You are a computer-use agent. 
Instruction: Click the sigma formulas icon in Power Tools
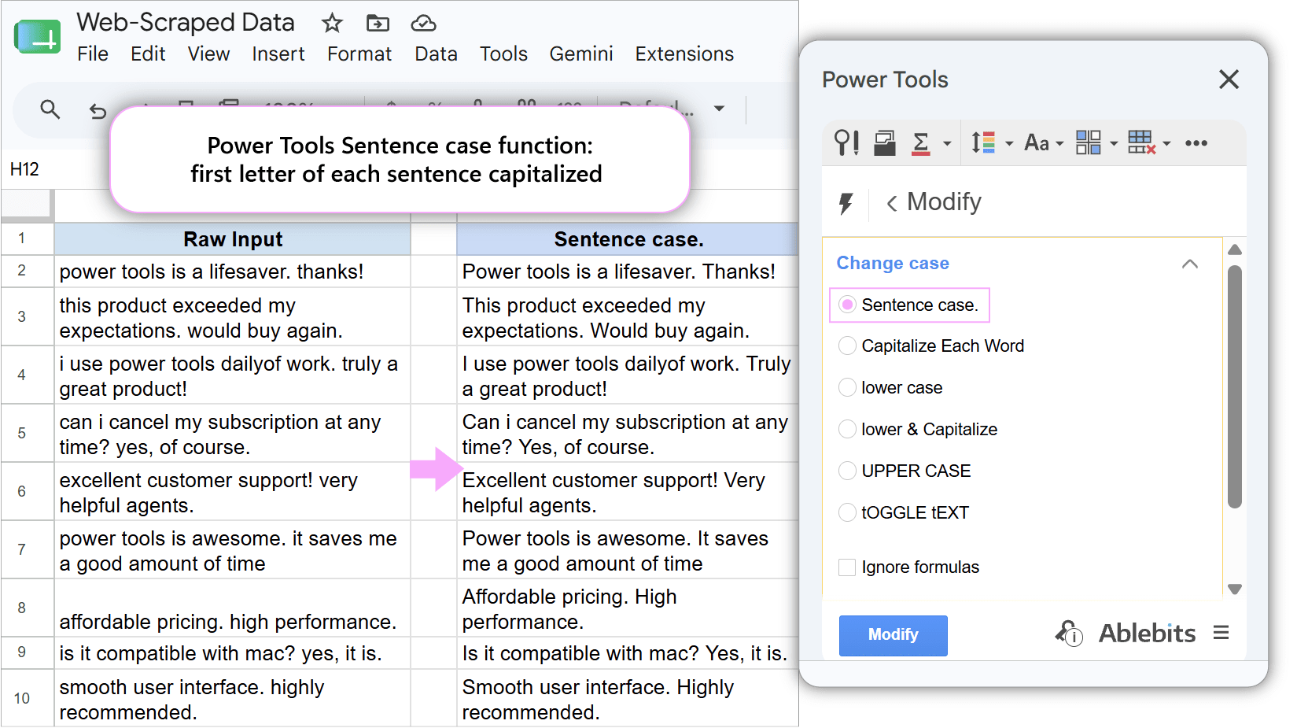point(921,143)
